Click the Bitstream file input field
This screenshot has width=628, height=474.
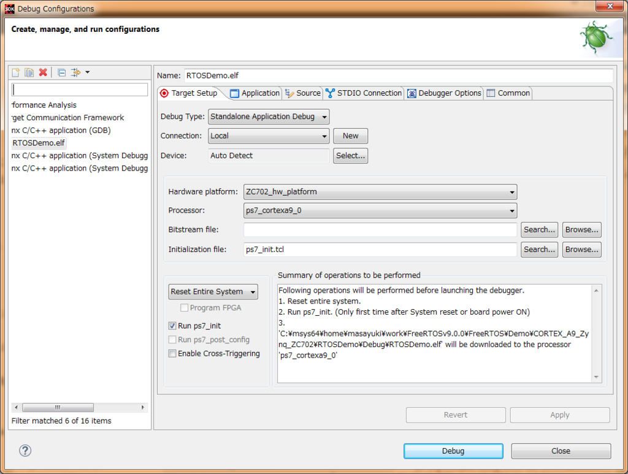[x=380, y=230]
